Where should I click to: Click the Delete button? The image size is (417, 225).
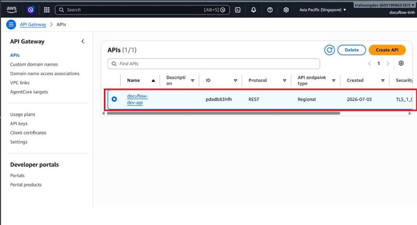351,50
